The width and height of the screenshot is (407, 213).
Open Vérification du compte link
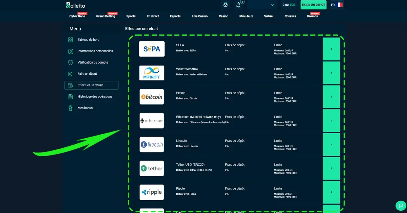(x=94, y=63)
